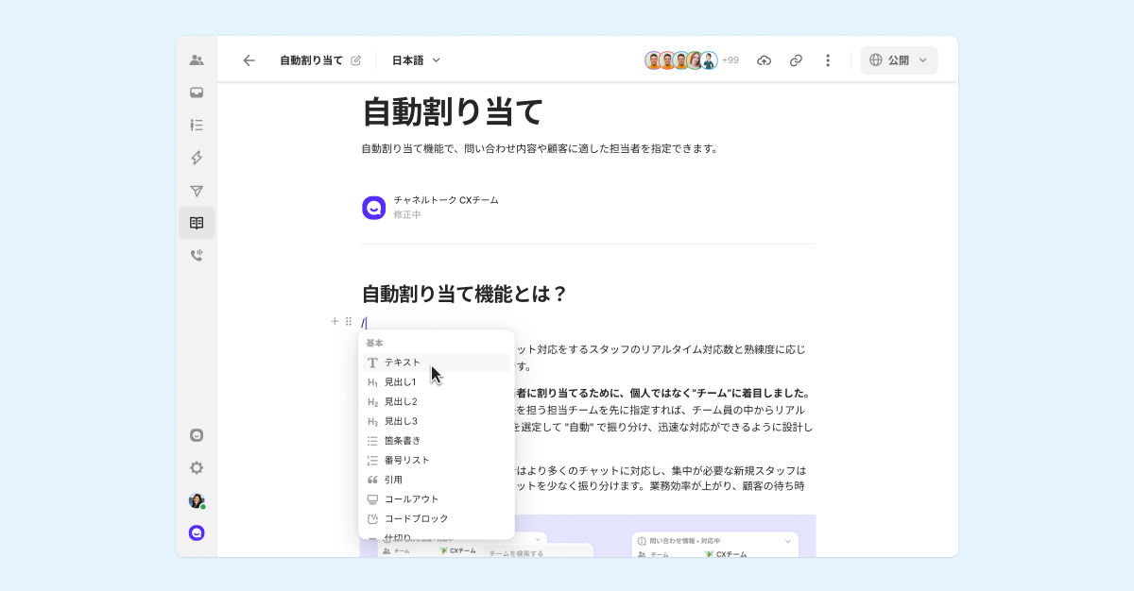Viewport: 1134px width, 591px height.
Task: Click the 自動割り当て title in the header bar
Action: tap(311, 60)
